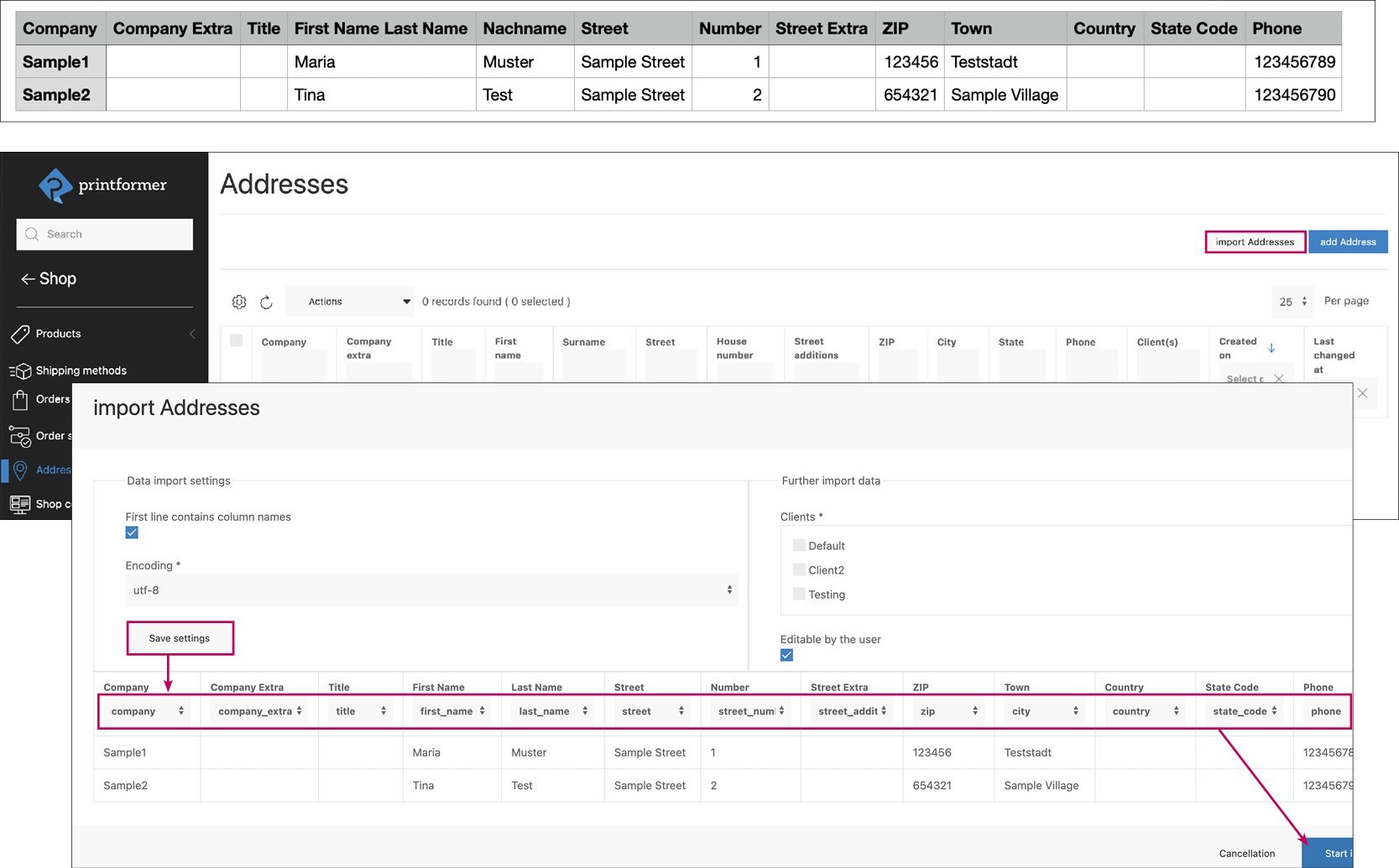
Task: Click the back arrow beside Shop
Action: 28,279
